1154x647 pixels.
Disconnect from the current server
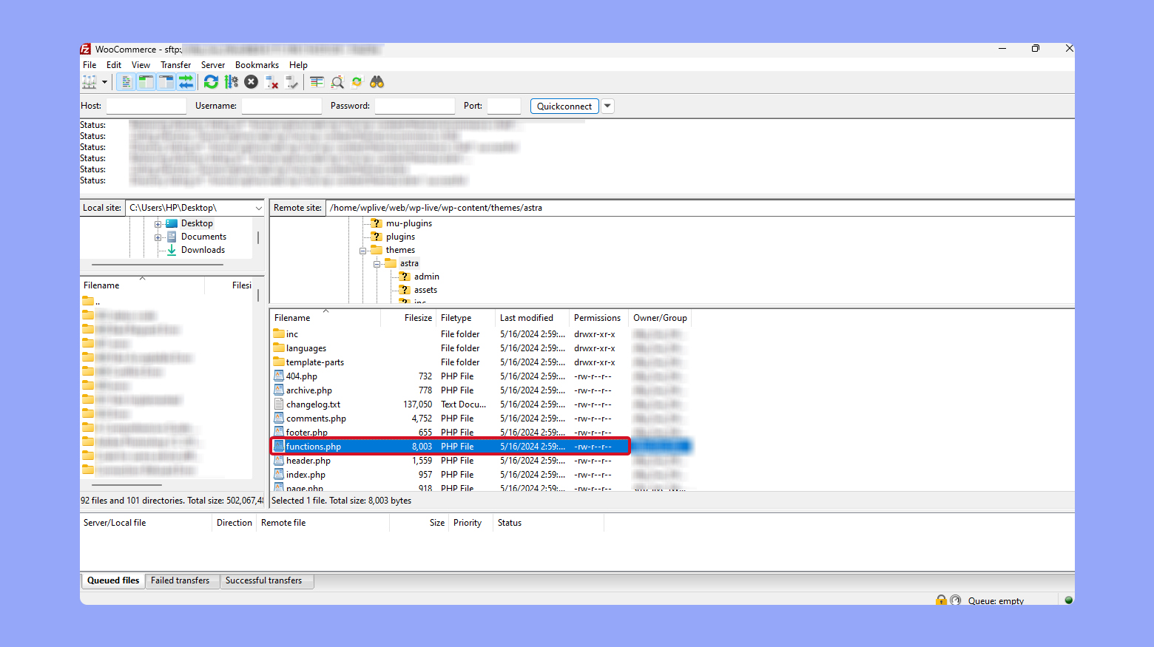[271, 82]
